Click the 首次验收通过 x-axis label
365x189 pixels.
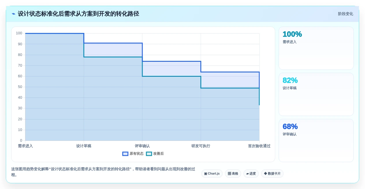click(x=259, y=146)
